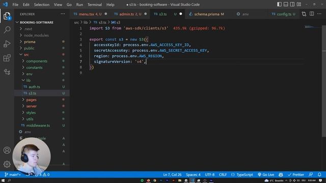Open editor more actions ellipsis
This screenshot has height=183, width=326.
pyautogui.click(x=319, y=14)
